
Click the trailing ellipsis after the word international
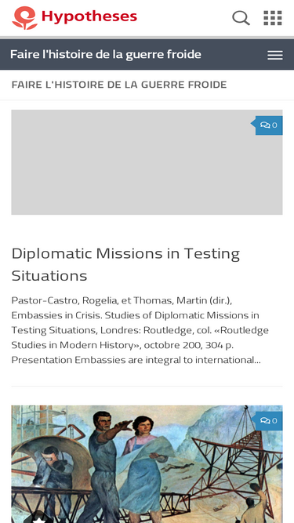point(258,360)
